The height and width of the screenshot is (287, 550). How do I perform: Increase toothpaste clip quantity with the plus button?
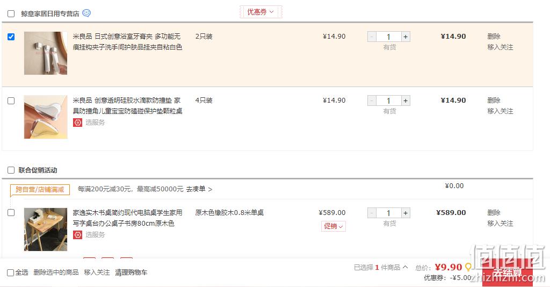click(406, 37)
